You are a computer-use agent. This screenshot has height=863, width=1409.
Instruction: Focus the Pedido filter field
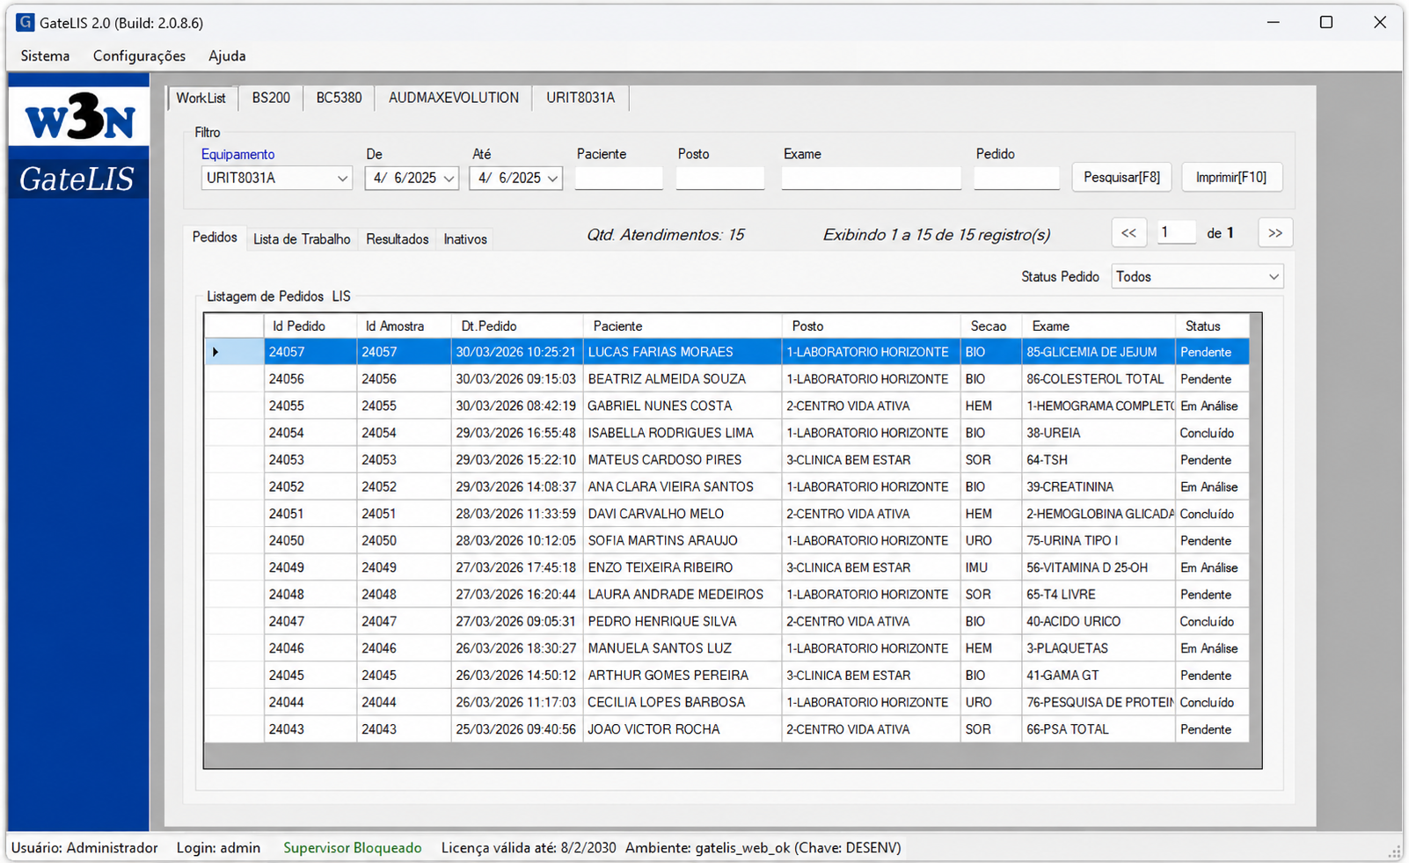1017,178
